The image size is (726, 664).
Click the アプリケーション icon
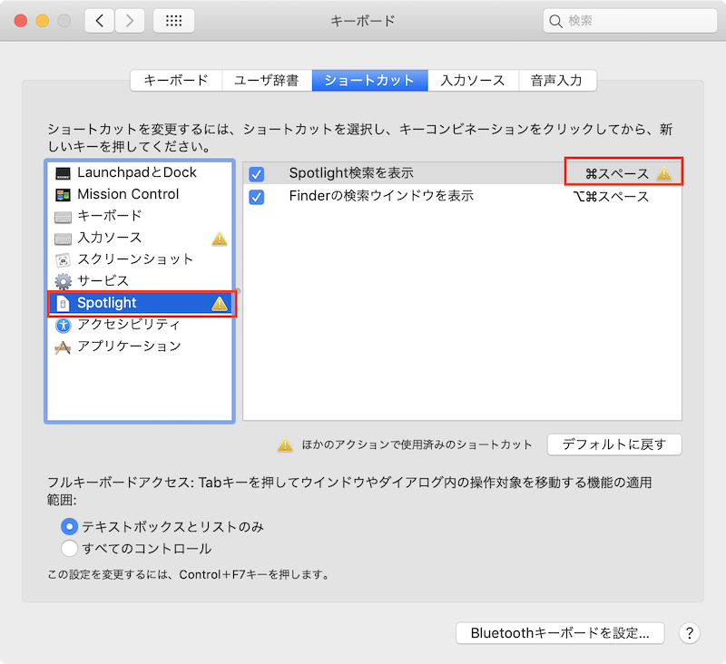click(x=63, y=347)
